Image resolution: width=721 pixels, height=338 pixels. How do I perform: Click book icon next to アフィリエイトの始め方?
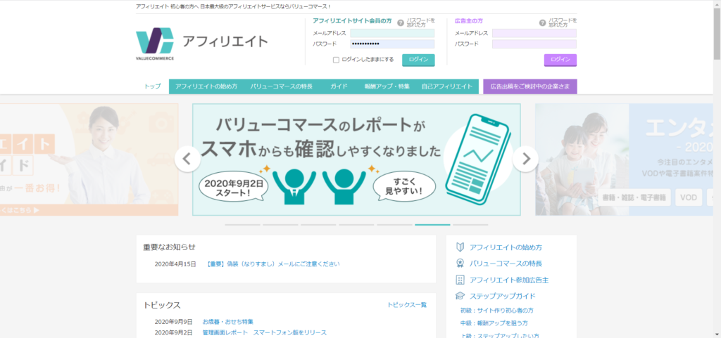click(x=460, y=247)
